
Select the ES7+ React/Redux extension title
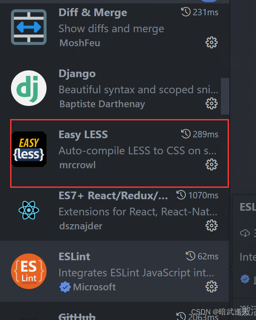coord(113,195)
